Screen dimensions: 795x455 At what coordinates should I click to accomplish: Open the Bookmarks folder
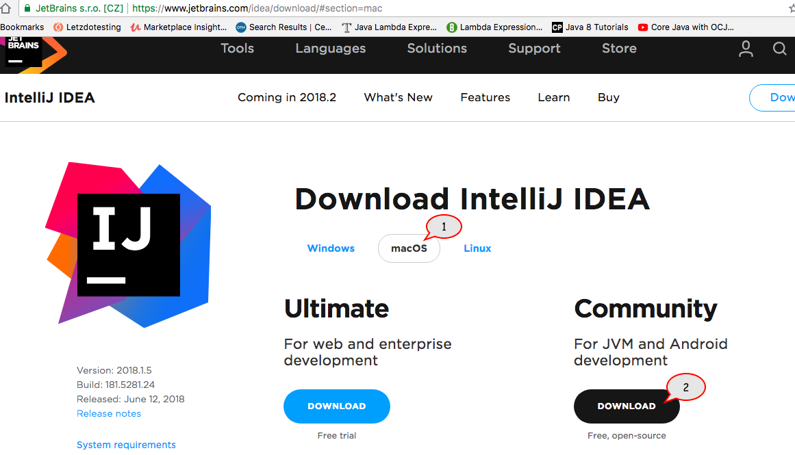(22, 27)
